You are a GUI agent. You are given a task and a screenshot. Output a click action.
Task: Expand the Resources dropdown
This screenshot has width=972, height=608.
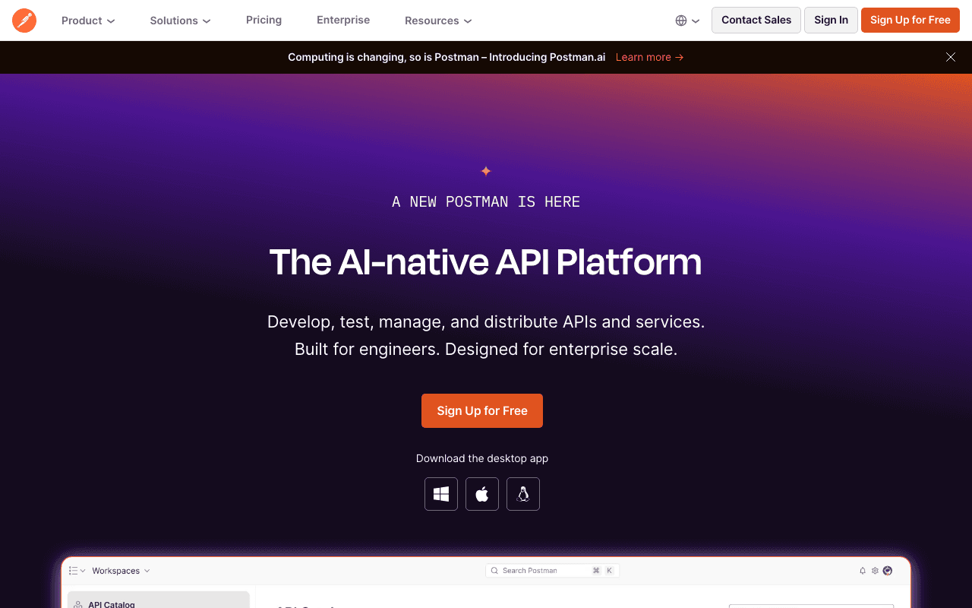pyautogui.click(x=438, y=21)
